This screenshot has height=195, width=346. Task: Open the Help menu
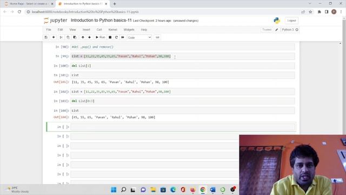point(144,30)
